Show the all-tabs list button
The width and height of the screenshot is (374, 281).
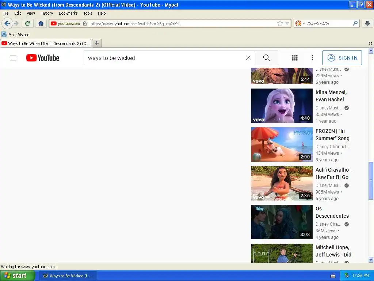click(370, 43)
